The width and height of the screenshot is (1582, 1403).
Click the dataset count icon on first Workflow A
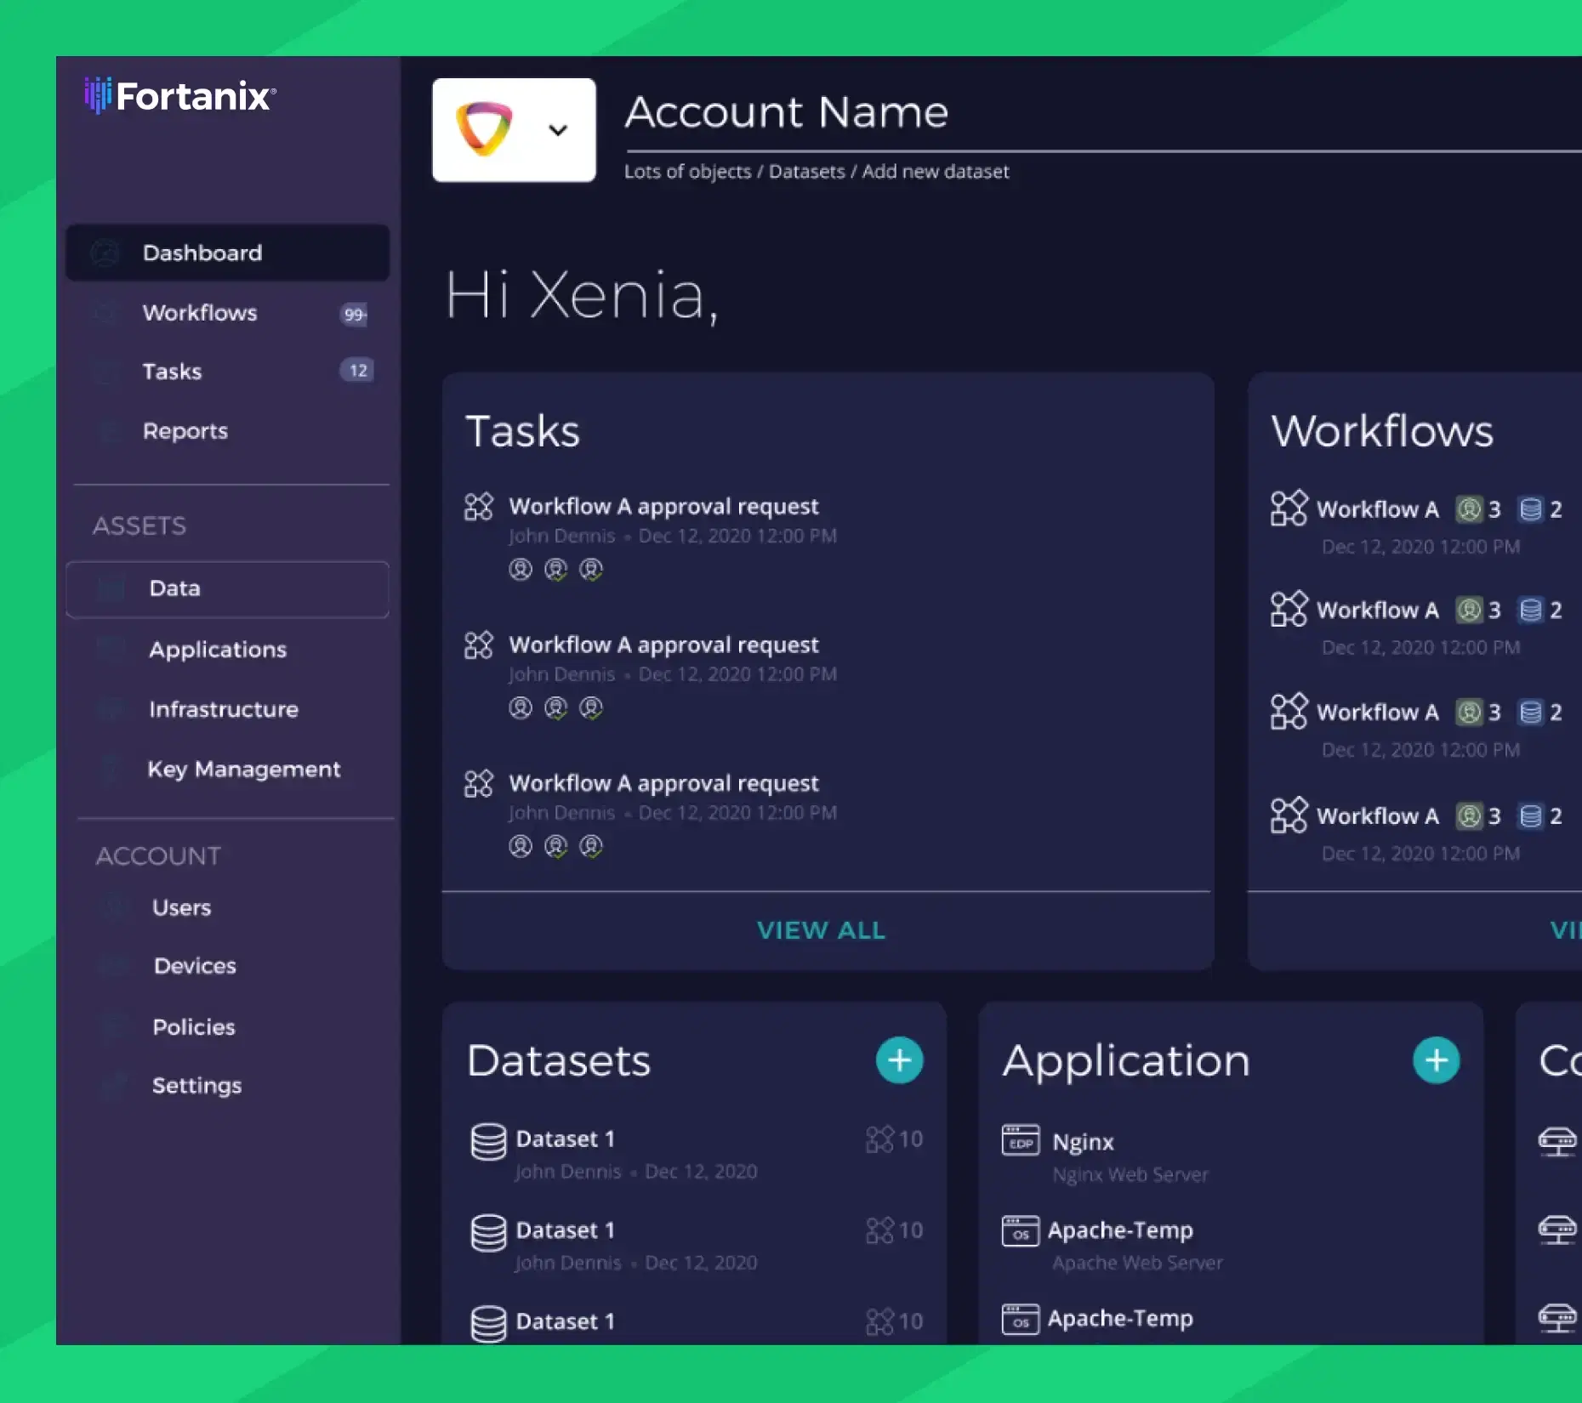coord(1530,509)
